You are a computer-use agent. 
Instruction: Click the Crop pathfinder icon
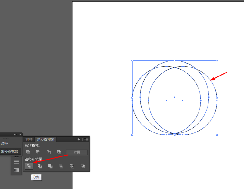point(61,166)
